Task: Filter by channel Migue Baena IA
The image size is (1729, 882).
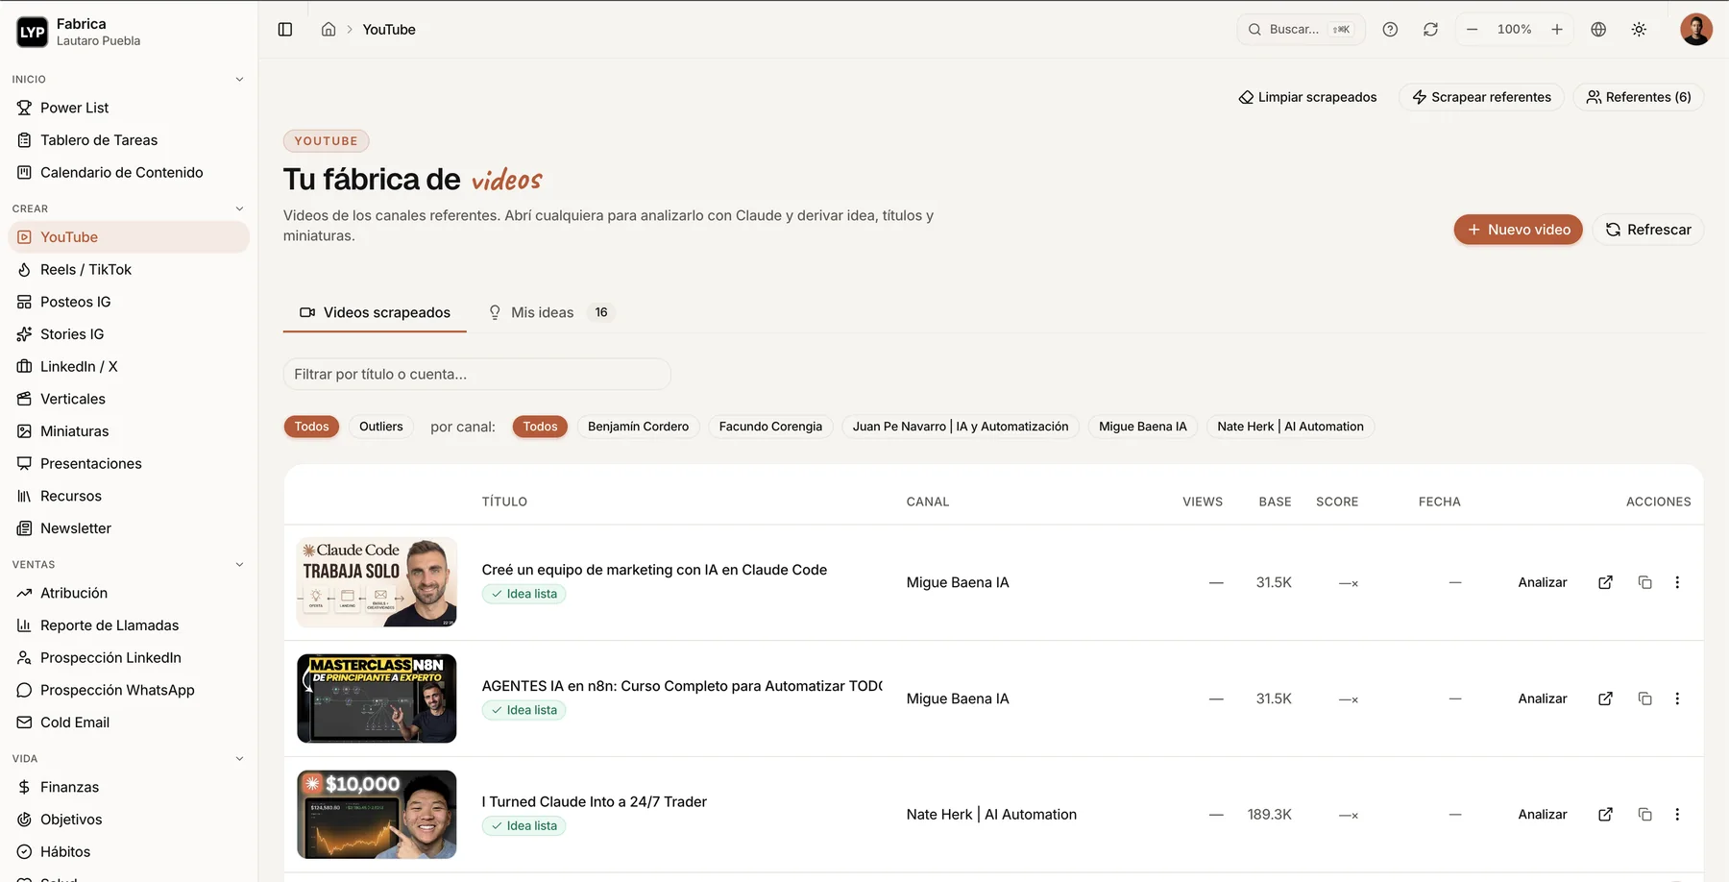Action: point(1143,427)
